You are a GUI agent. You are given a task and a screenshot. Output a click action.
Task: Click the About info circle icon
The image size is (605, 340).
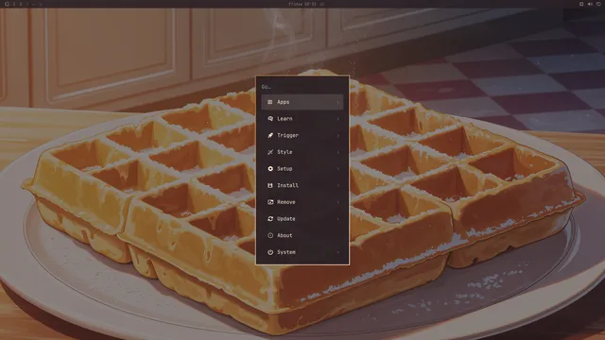(x=270, y=235)
